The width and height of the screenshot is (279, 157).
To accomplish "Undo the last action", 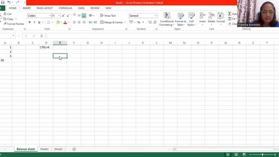I will (9, 2).
